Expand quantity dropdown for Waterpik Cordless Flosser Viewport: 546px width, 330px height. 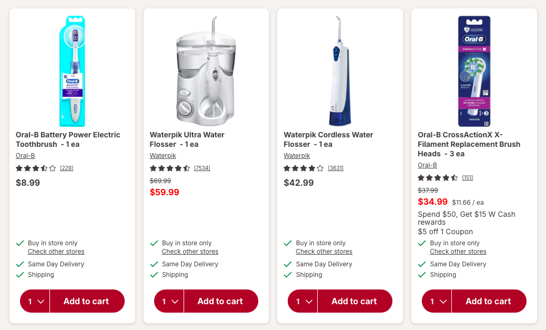(x=303, y=302)
